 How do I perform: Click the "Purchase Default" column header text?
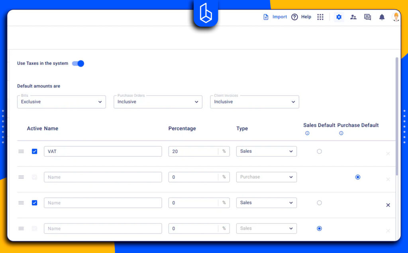point(358,125)
